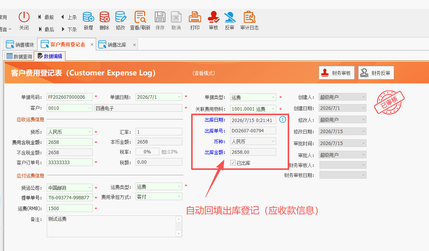Viewport: 429px width, 251px height.
Task: Open the 单据类型 dropdown
Action: (x=273, y=97)
